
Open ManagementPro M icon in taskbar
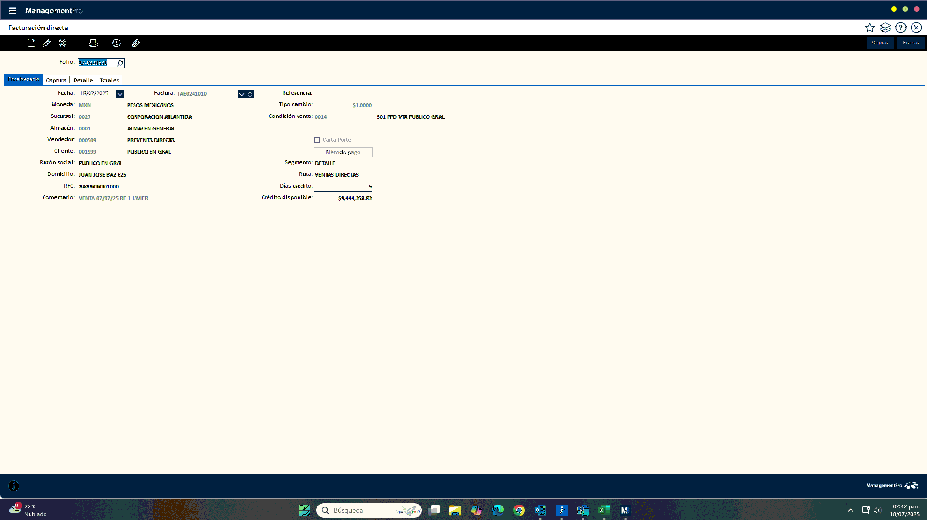pos(626,510)
